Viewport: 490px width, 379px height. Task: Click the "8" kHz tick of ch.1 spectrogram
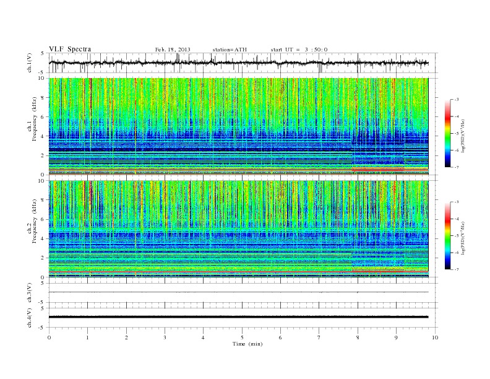(x=43, y=98)
